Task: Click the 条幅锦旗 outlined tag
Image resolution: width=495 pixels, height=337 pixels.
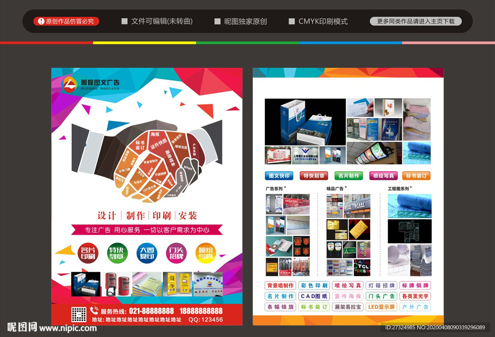Action: [280, 307]
